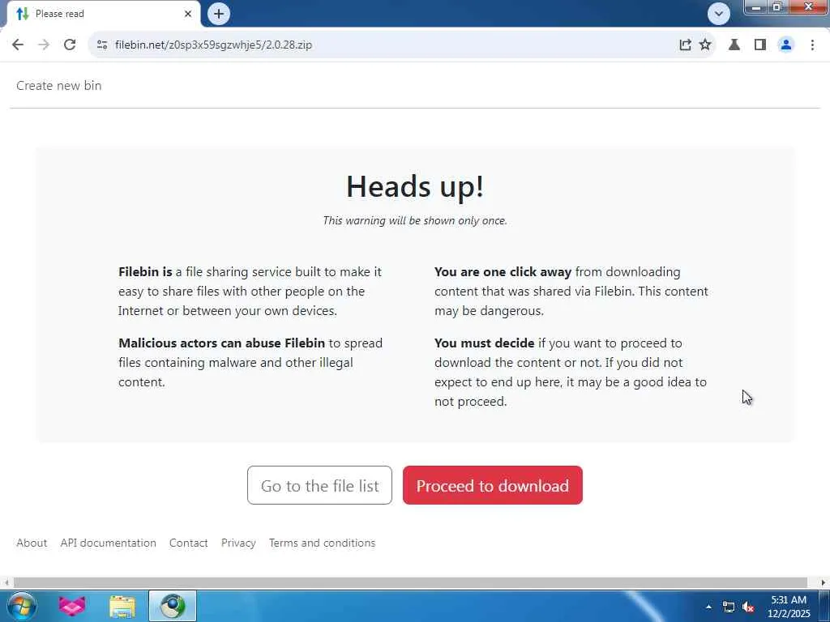The height and width of the screenshot is (622, 830).
Task: Click 'Malicious actors can abuse Filebin' text
Action: [x=222, y=343]
